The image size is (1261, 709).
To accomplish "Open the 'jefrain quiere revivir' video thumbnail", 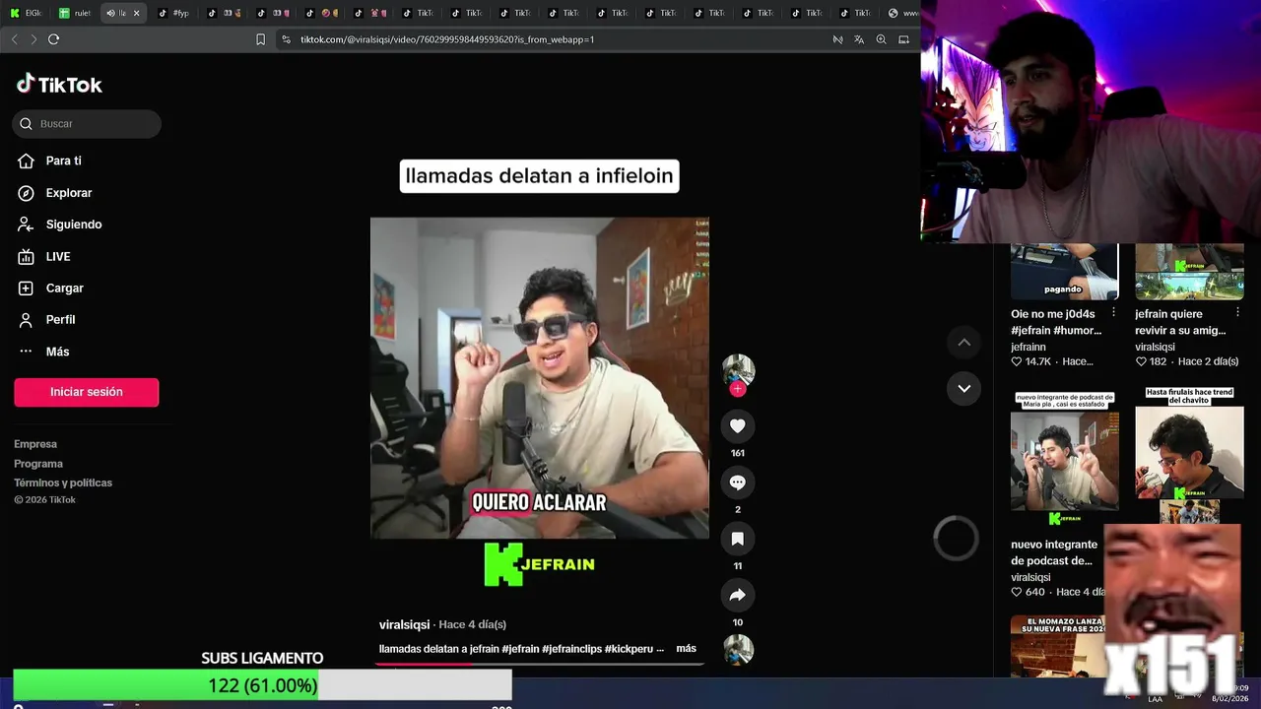I will [x=1189, y=272].
